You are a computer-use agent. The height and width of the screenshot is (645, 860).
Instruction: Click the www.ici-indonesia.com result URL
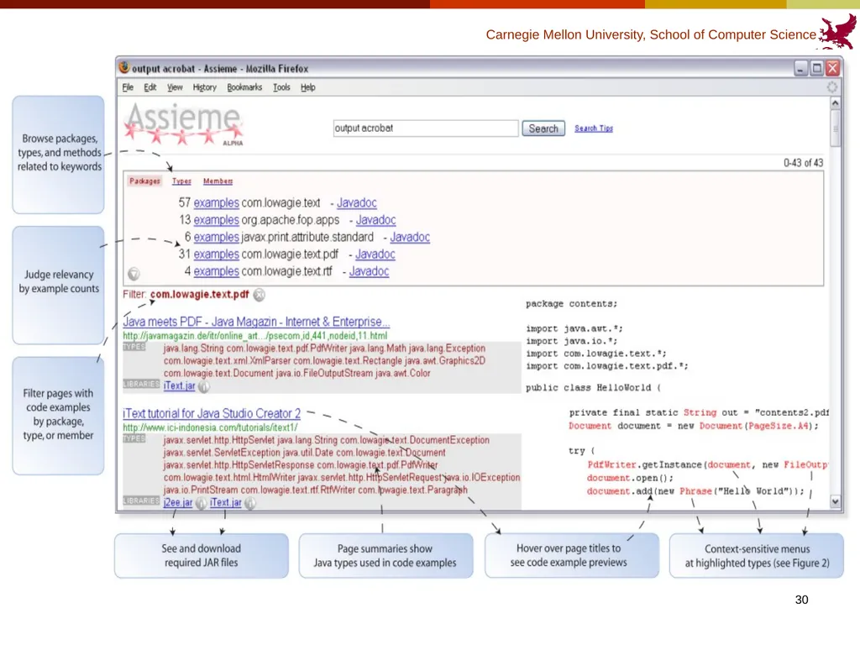point(210,427)
